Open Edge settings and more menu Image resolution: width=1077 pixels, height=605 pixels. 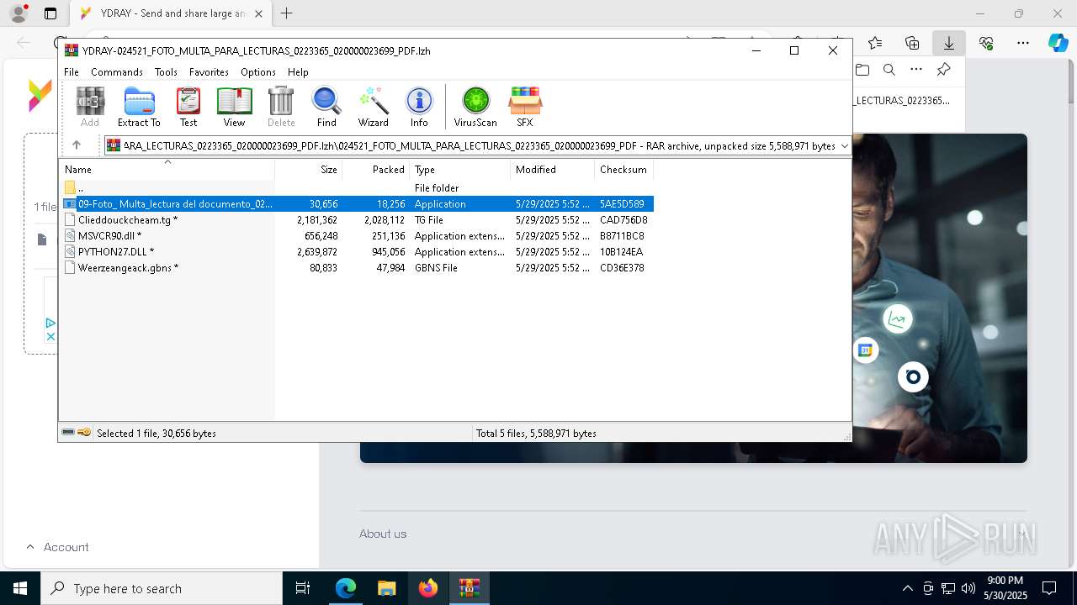click(1022, 43)
